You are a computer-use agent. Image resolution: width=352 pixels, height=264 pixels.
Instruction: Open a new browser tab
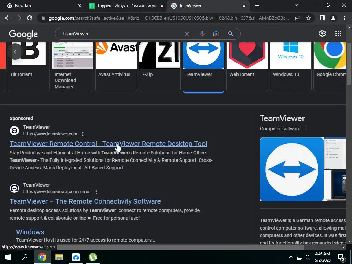(x=257, y=6)
